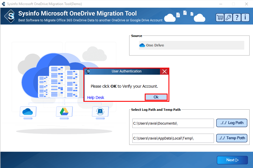Close the User Authentication dialog
253x168 pixels.
(165, 71)
